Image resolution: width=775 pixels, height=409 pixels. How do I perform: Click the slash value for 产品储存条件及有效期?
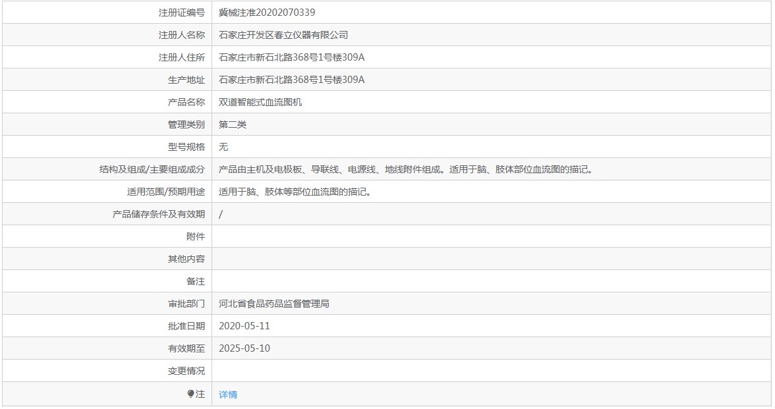coord(220,214)
